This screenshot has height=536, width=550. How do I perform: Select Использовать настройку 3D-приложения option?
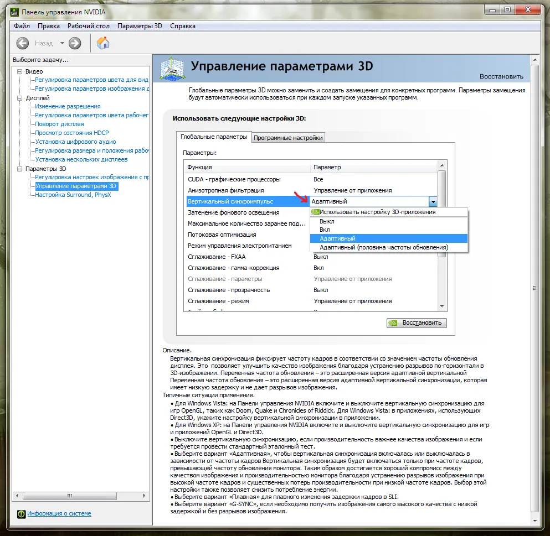pos(389,212)
